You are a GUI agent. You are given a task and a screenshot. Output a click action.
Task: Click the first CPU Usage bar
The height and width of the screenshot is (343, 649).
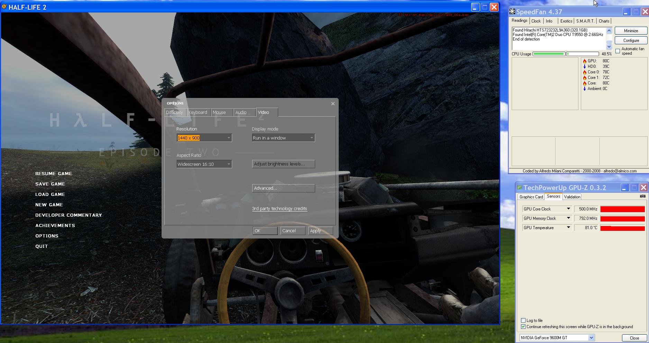tap(549, 54)
